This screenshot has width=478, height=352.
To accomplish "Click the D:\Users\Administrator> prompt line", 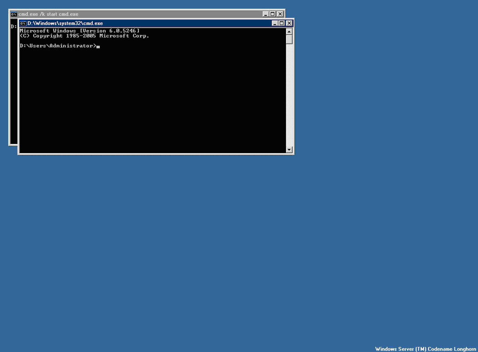I will pyautogui.click(x=58, y=46).
